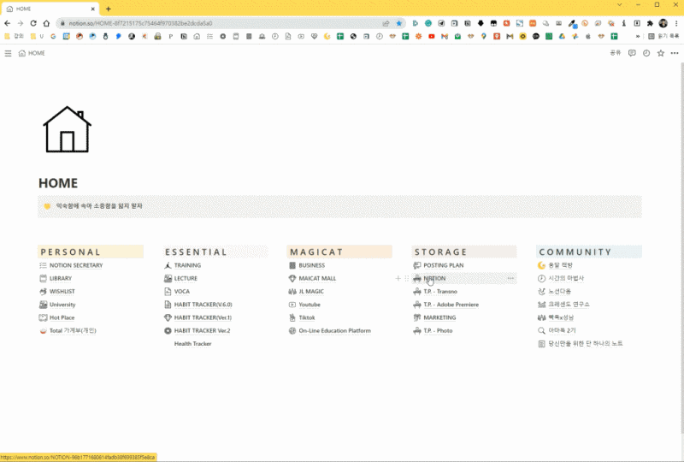Go to the browser home page

[46, 23]
